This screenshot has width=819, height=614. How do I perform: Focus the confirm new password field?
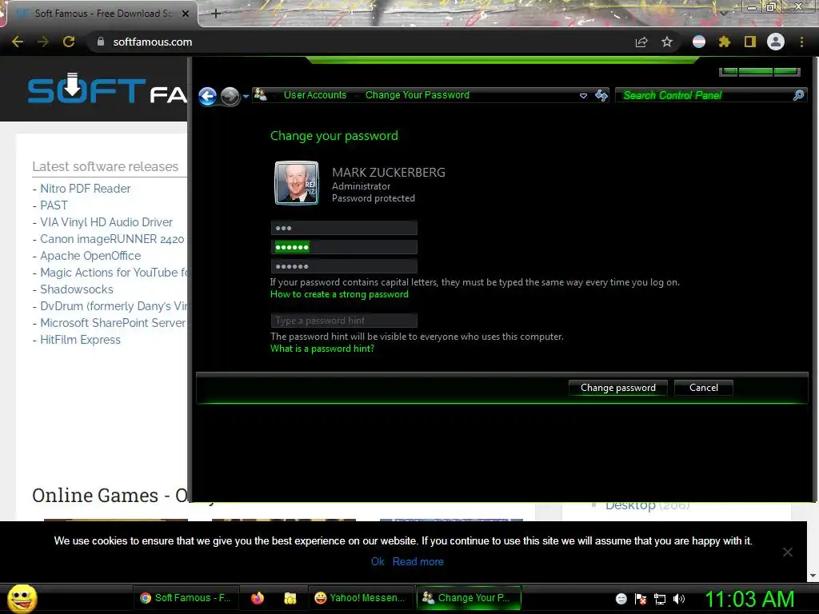344,266
